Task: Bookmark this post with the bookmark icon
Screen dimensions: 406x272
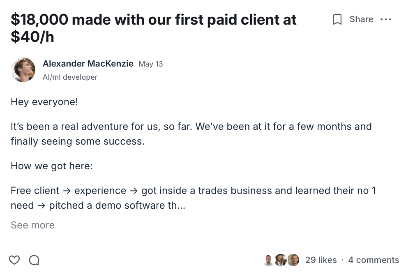Action: point(337,19)
